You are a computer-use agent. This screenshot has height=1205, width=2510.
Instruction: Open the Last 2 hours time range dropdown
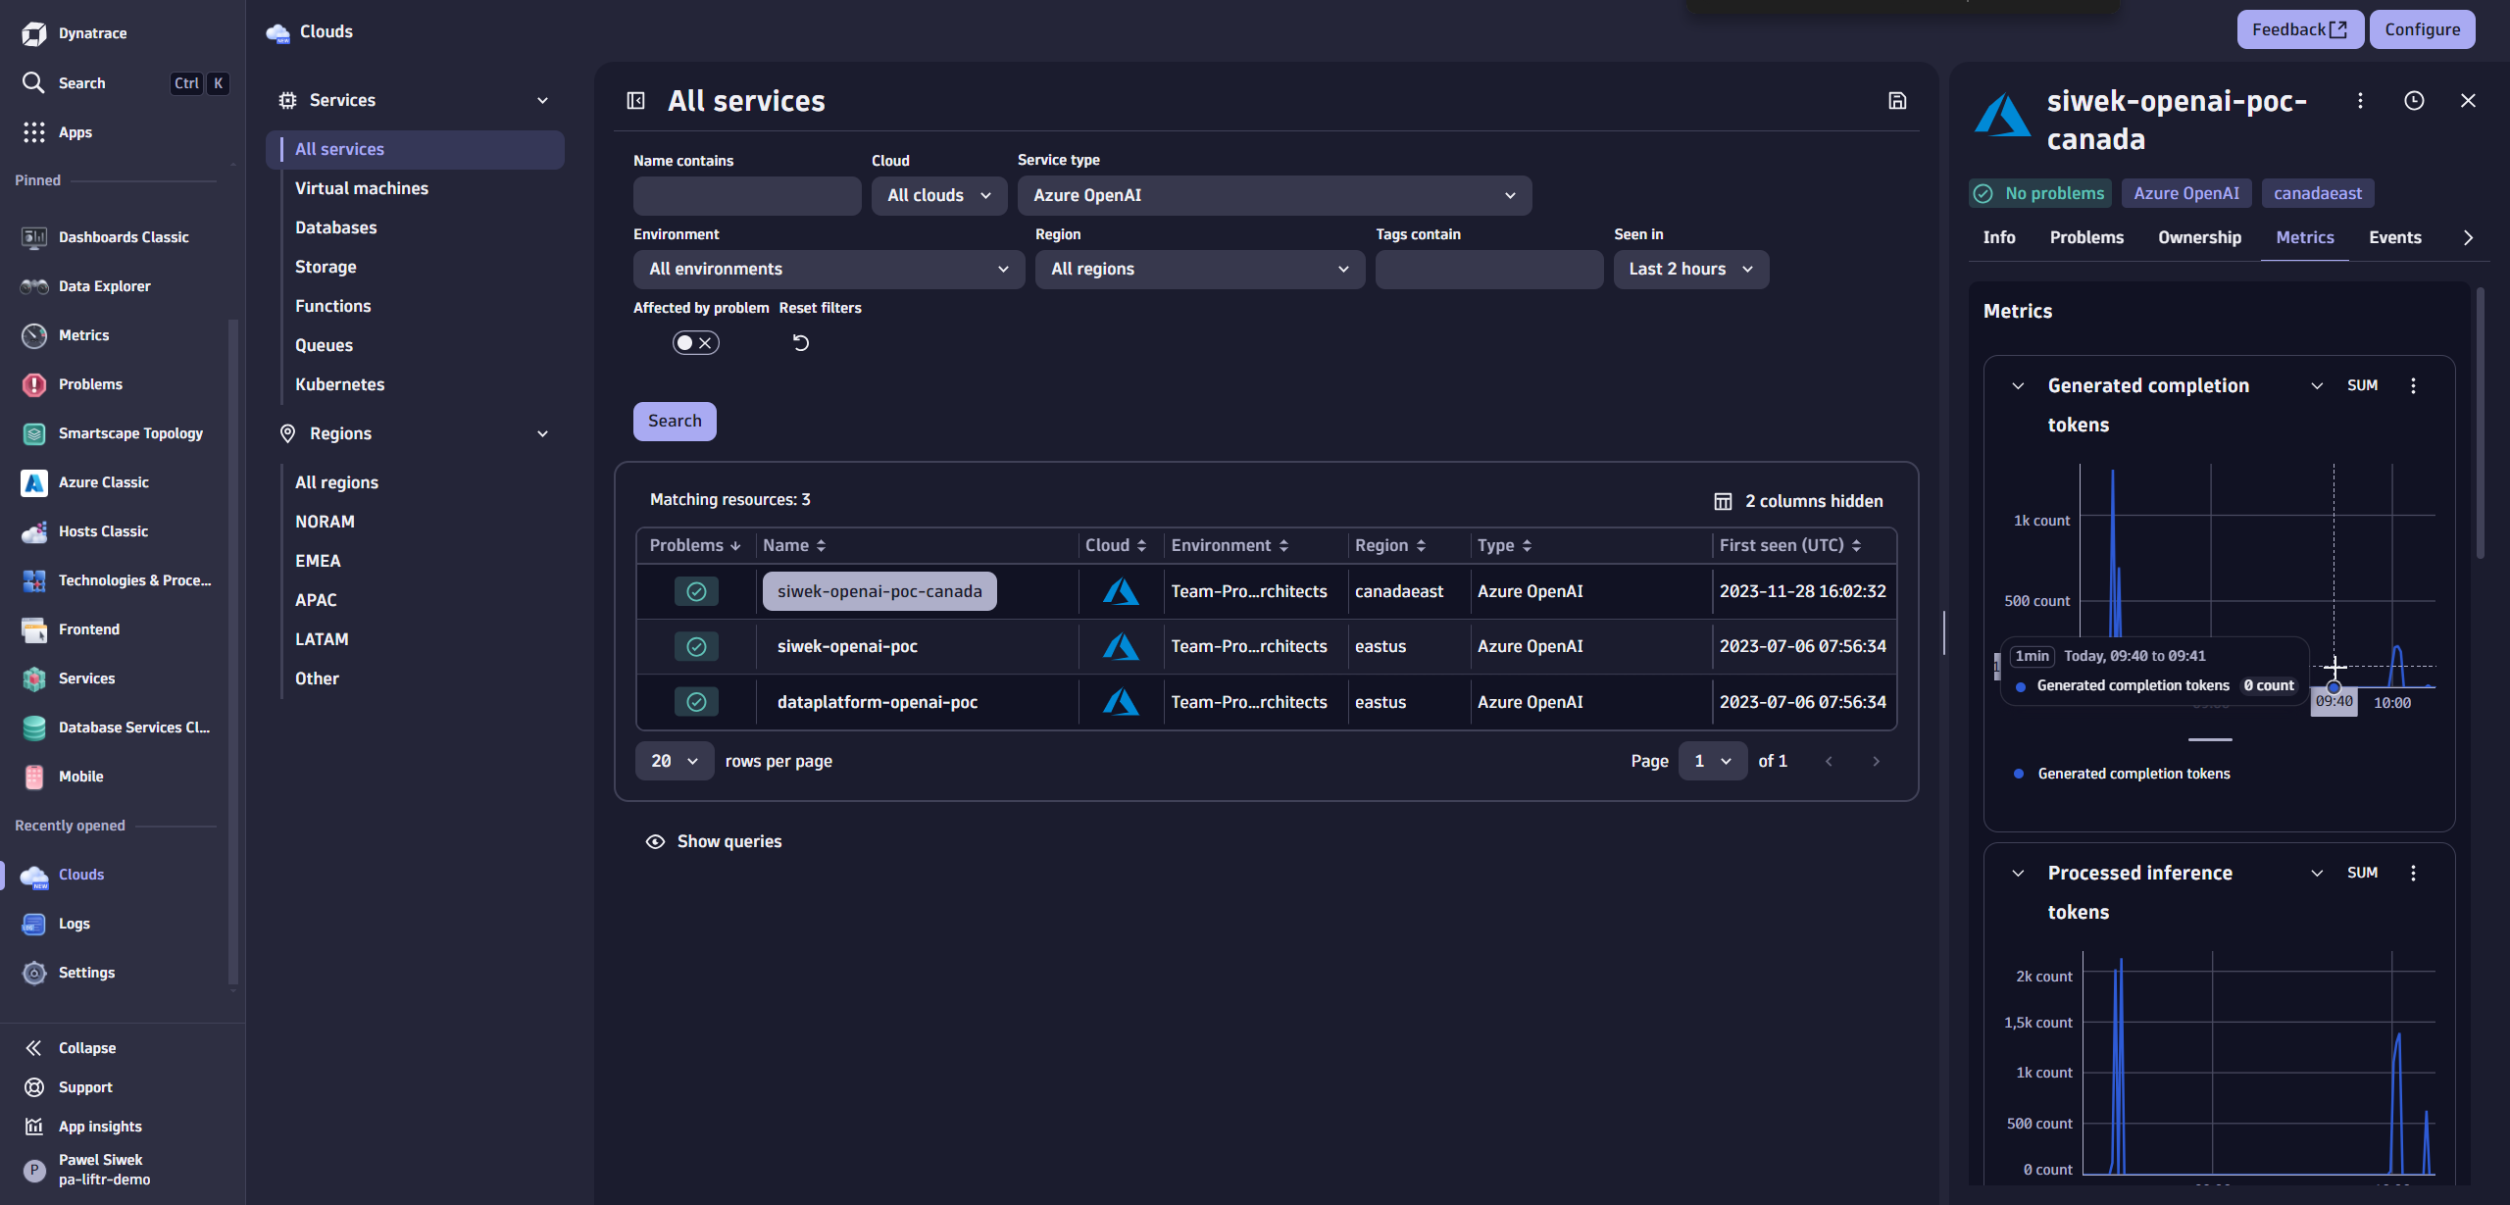(1690, 269)
